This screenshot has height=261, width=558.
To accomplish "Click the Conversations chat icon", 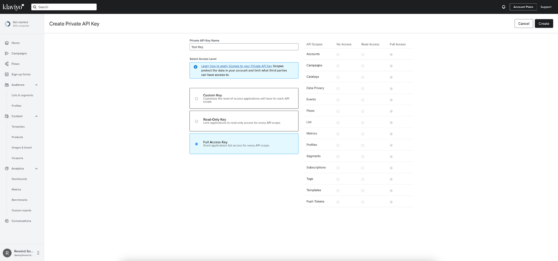I will coord(7,221).
